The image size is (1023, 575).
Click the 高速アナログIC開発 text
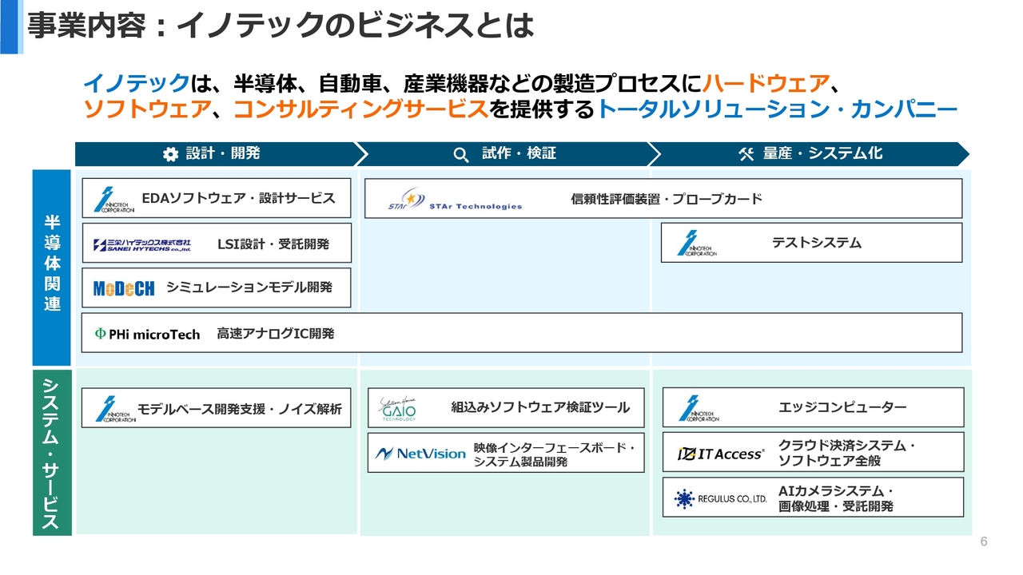pyautogui.click(x=275, y=334)
